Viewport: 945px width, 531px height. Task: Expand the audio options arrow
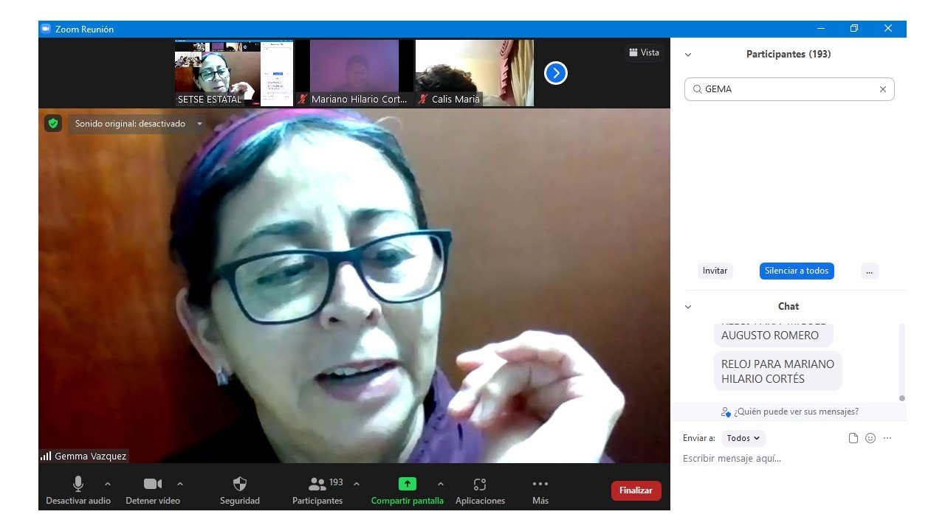(108, 485)
